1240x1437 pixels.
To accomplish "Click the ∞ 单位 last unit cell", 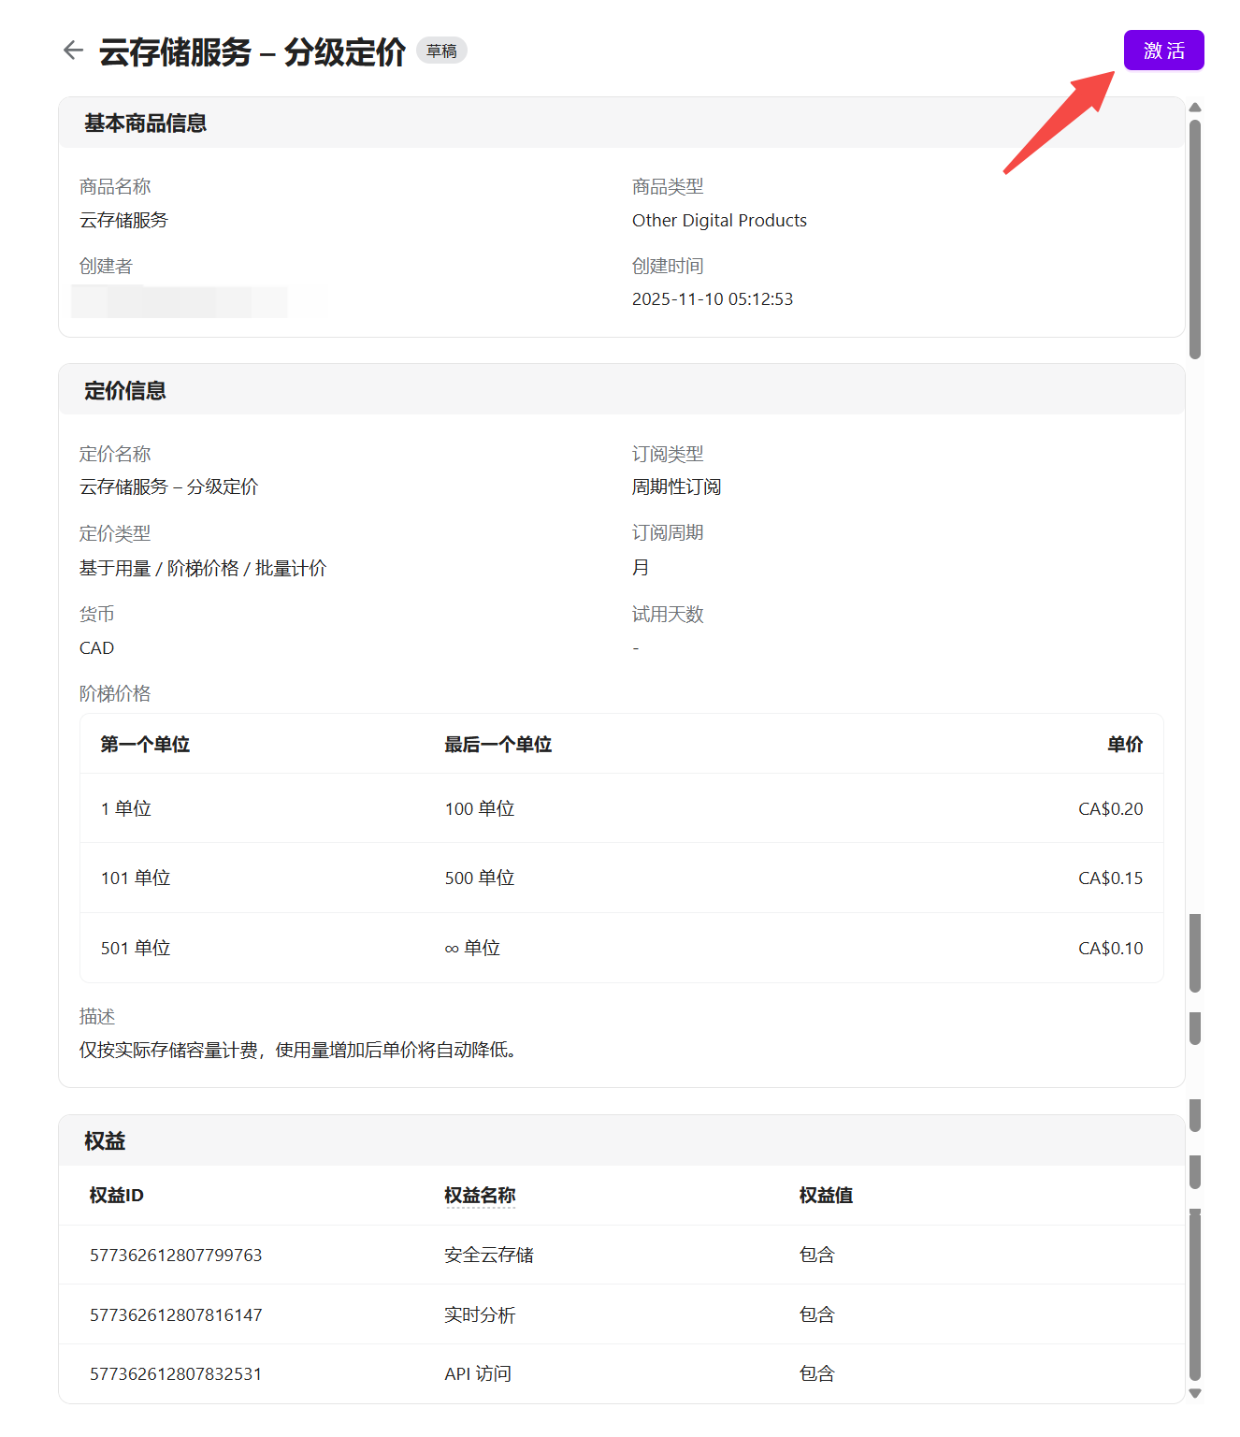I will (x=472, y=948).
